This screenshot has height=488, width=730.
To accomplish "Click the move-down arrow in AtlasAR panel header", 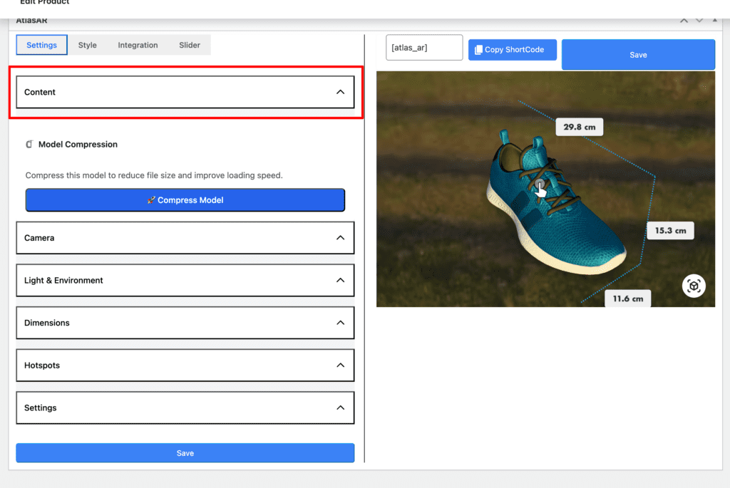I will pyautogui.click(x=699, y=21).
